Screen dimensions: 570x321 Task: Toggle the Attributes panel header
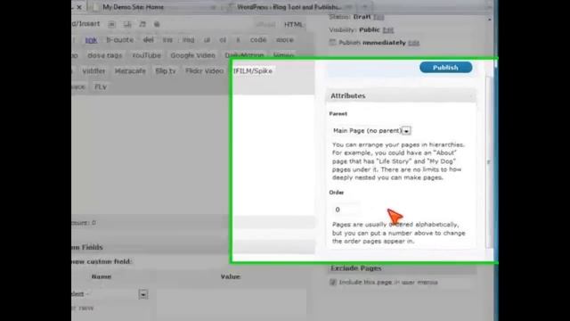point(401,95)
